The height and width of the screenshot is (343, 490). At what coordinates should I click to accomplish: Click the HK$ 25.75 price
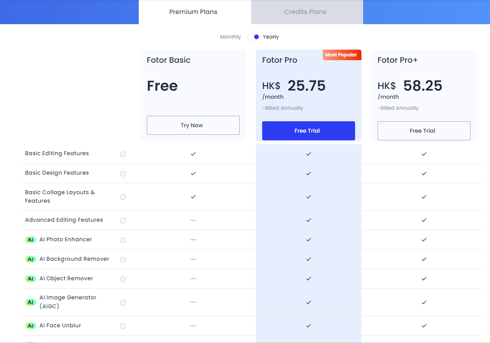294,86
